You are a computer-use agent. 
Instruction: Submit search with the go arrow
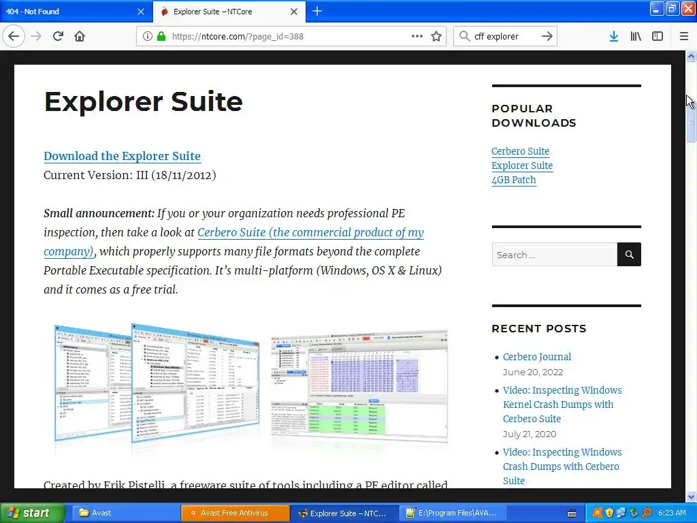click(547, 36)
